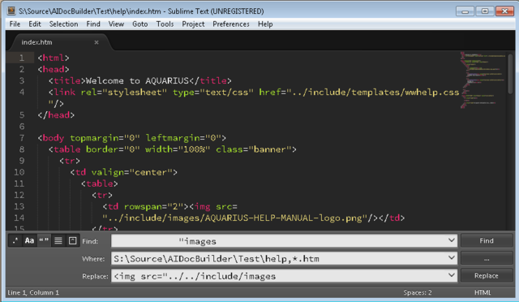Toggle whole word quotes option

44,241
